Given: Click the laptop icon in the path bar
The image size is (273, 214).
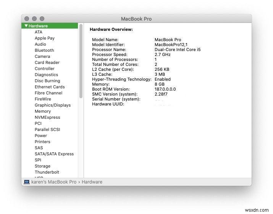Looking at the screenshot, I should click(27, 182).
